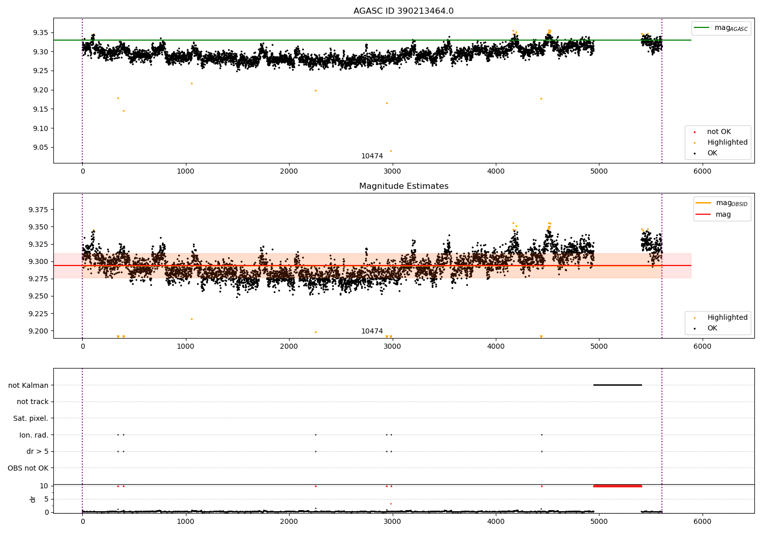
Task: Click the 10474 label in top plot
Action: pos(372,156)
